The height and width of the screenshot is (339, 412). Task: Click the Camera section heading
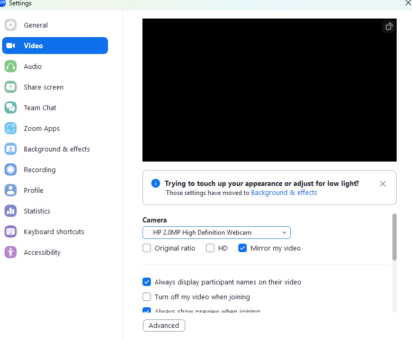click(155, 220)
